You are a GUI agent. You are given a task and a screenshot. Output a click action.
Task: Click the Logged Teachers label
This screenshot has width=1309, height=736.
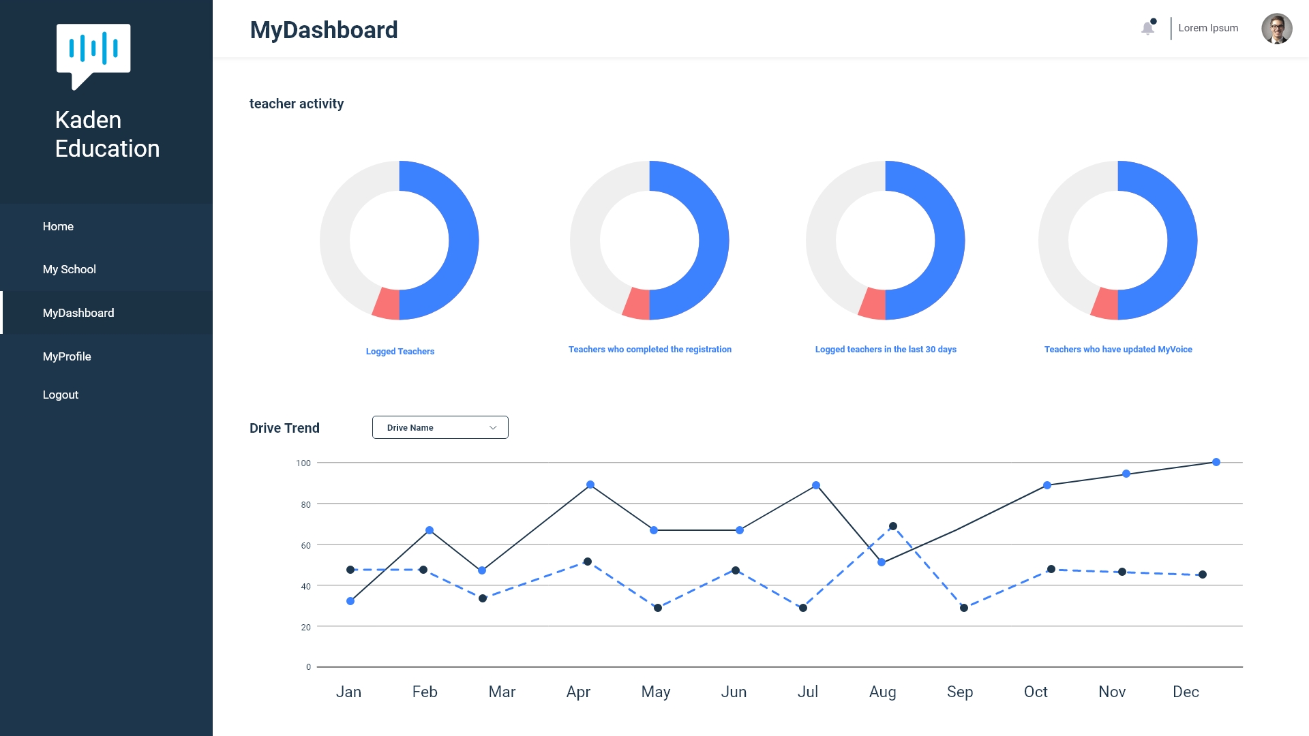click(x=400, y=352)
